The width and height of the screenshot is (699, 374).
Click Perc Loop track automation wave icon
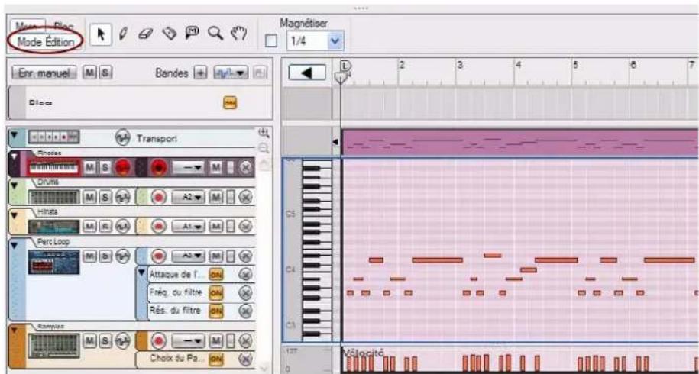[122, 256]
